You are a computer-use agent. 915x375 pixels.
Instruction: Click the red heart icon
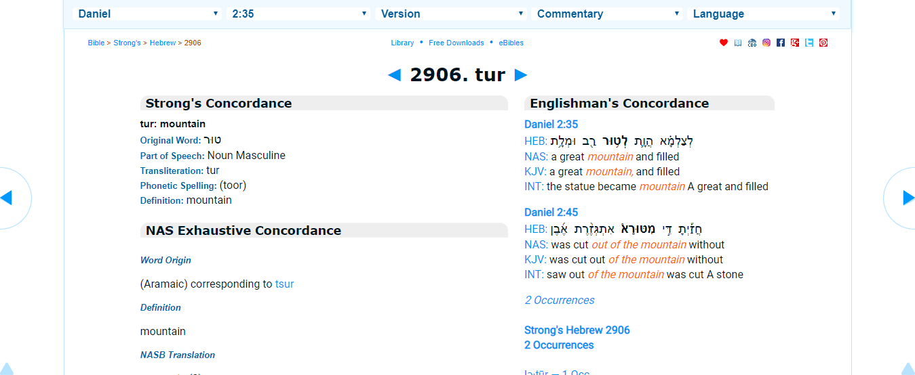point(724,43)
